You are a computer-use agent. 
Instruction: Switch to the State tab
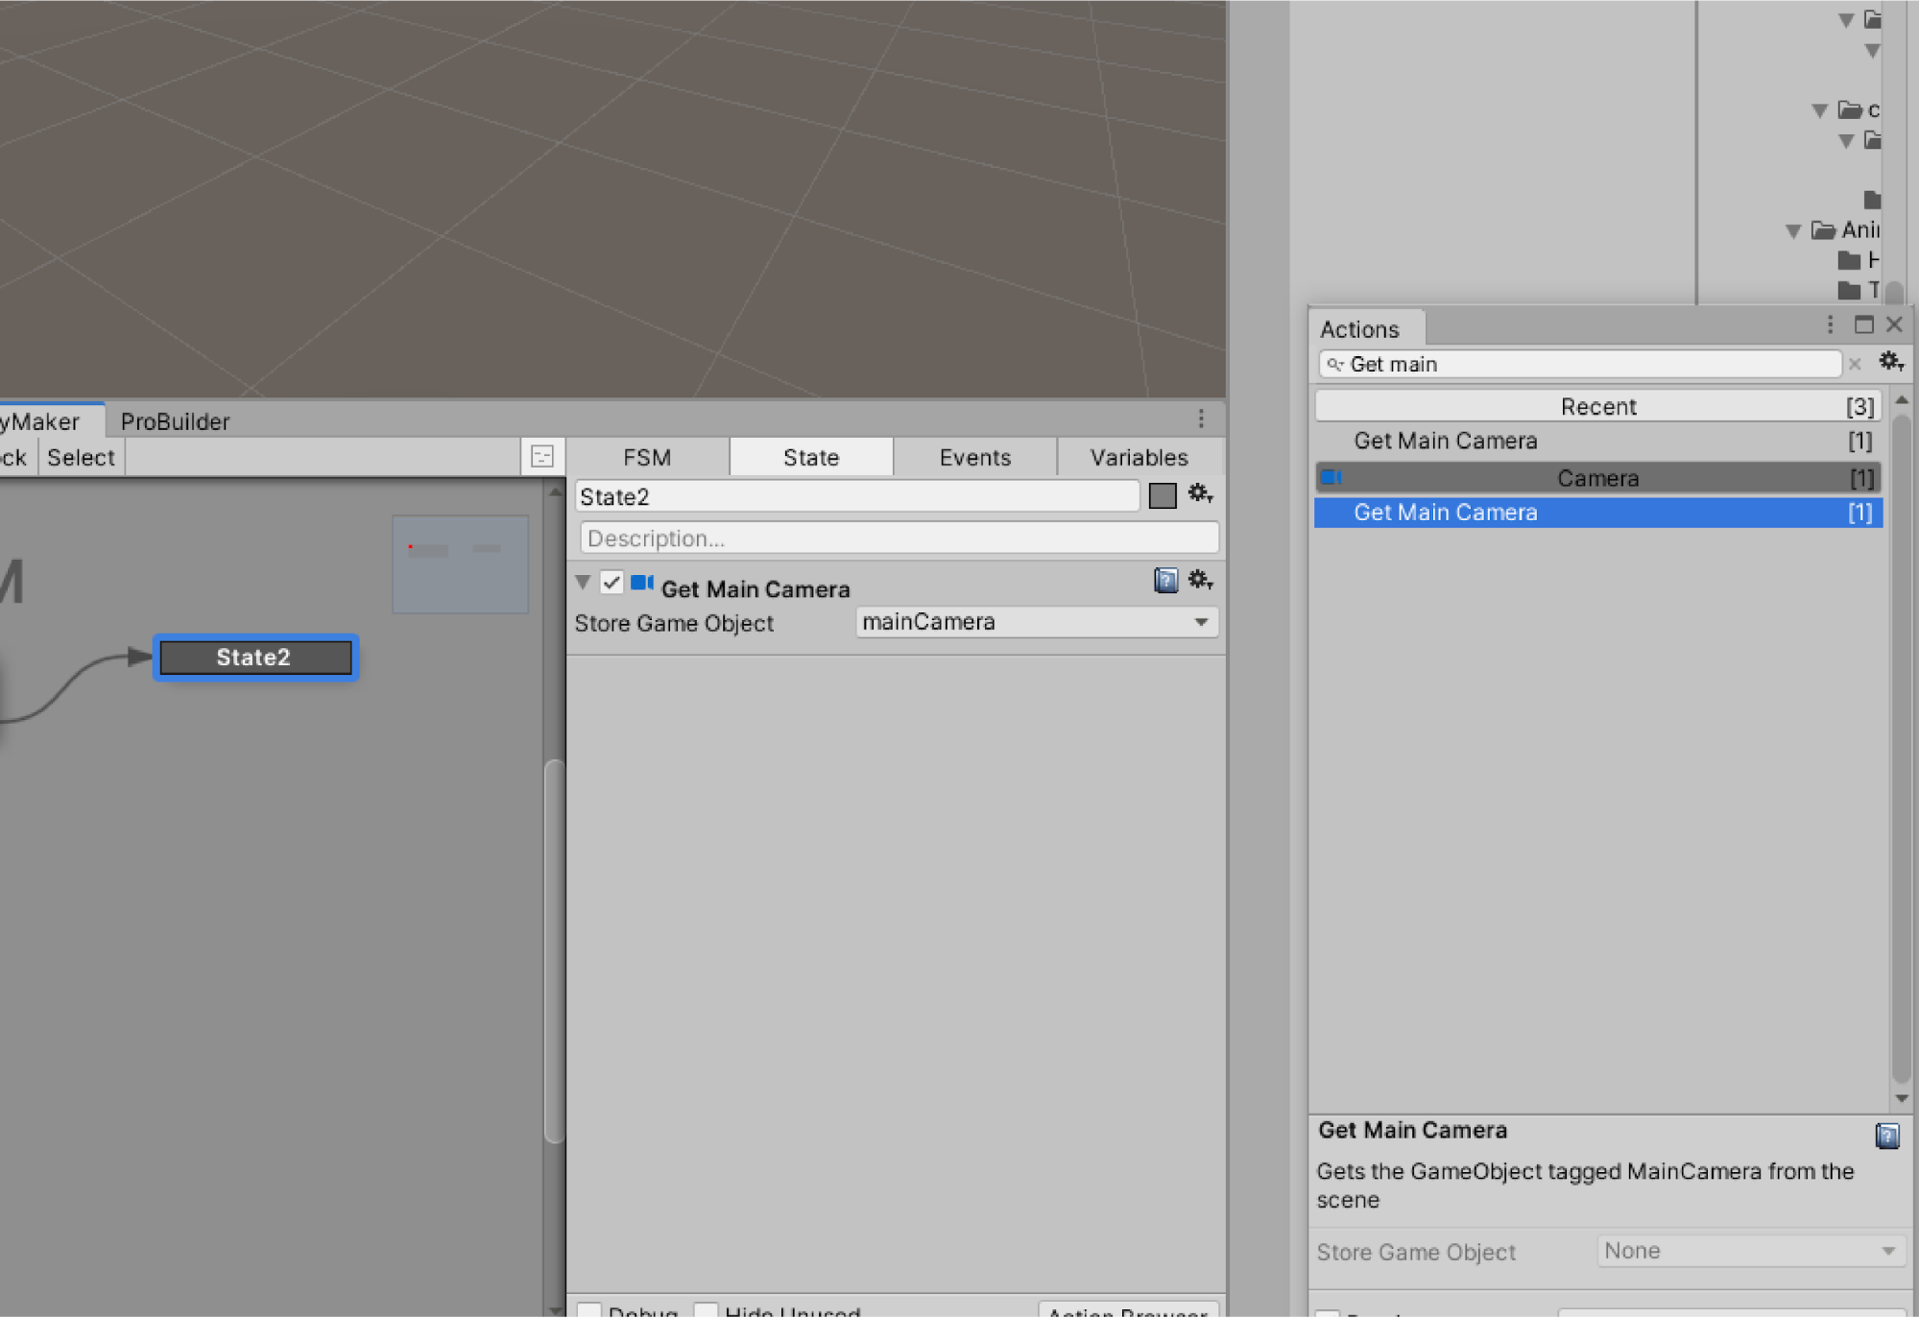coord(811,457)
